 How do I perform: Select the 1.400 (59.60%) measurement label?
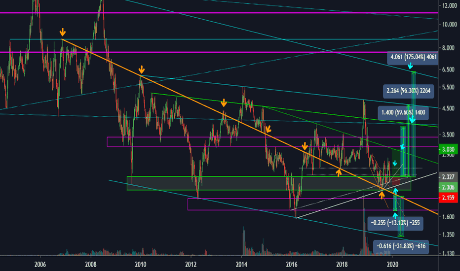click(x=403, y=112)
